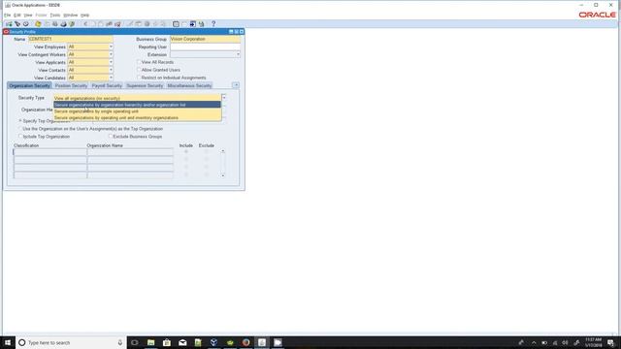Image resolution: width=621 pixels, height=349 pixels.
Task: Click the blue-arrow window toolbar icon
Action: pyautogui.click(x=192, y=24)
